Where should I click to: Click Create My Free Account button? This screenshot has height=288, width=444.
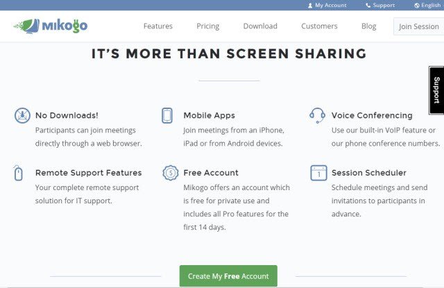pyautogui.click(x=228, y=276)
